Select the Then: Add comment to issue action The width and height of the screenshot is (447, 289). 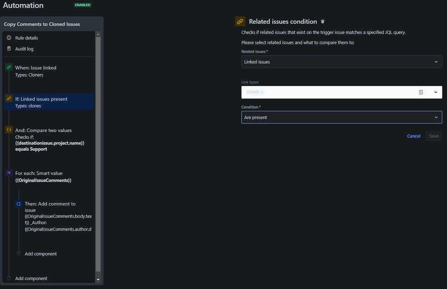[54, 217]
